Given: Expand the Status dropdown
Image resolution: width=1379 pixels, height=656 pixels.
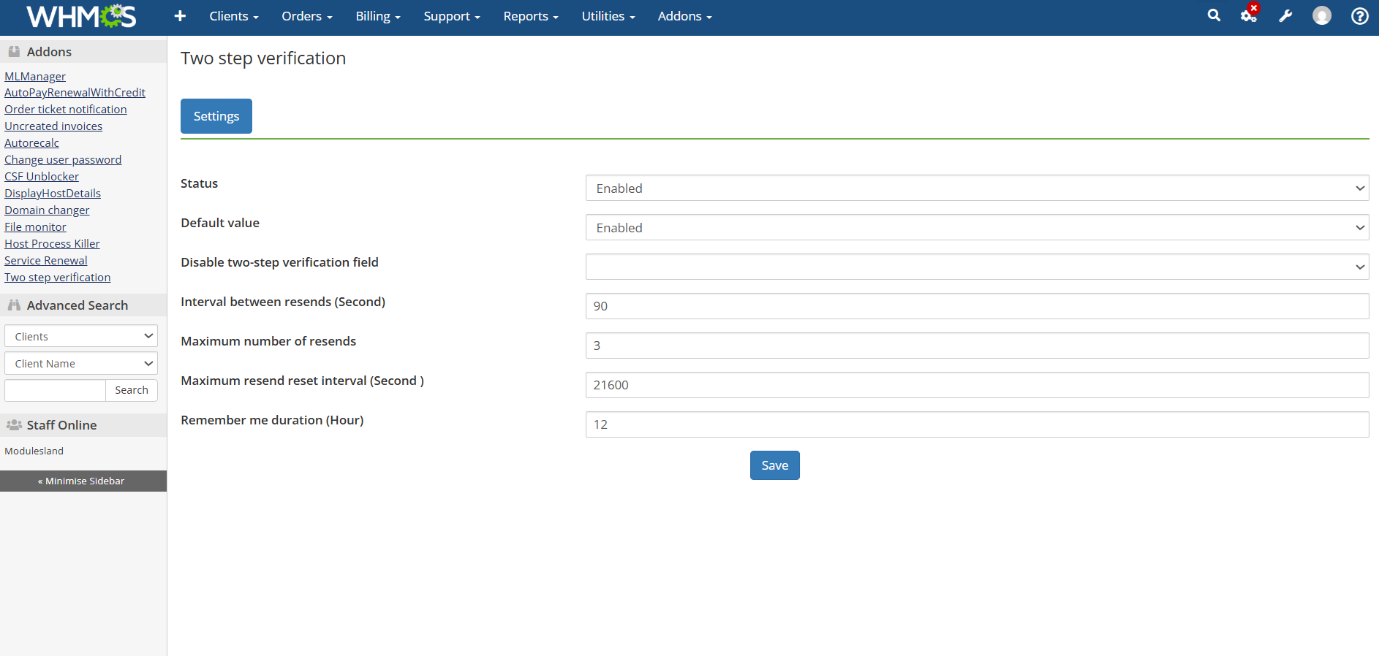Looking at the screenshot, I should pos(977,188).
